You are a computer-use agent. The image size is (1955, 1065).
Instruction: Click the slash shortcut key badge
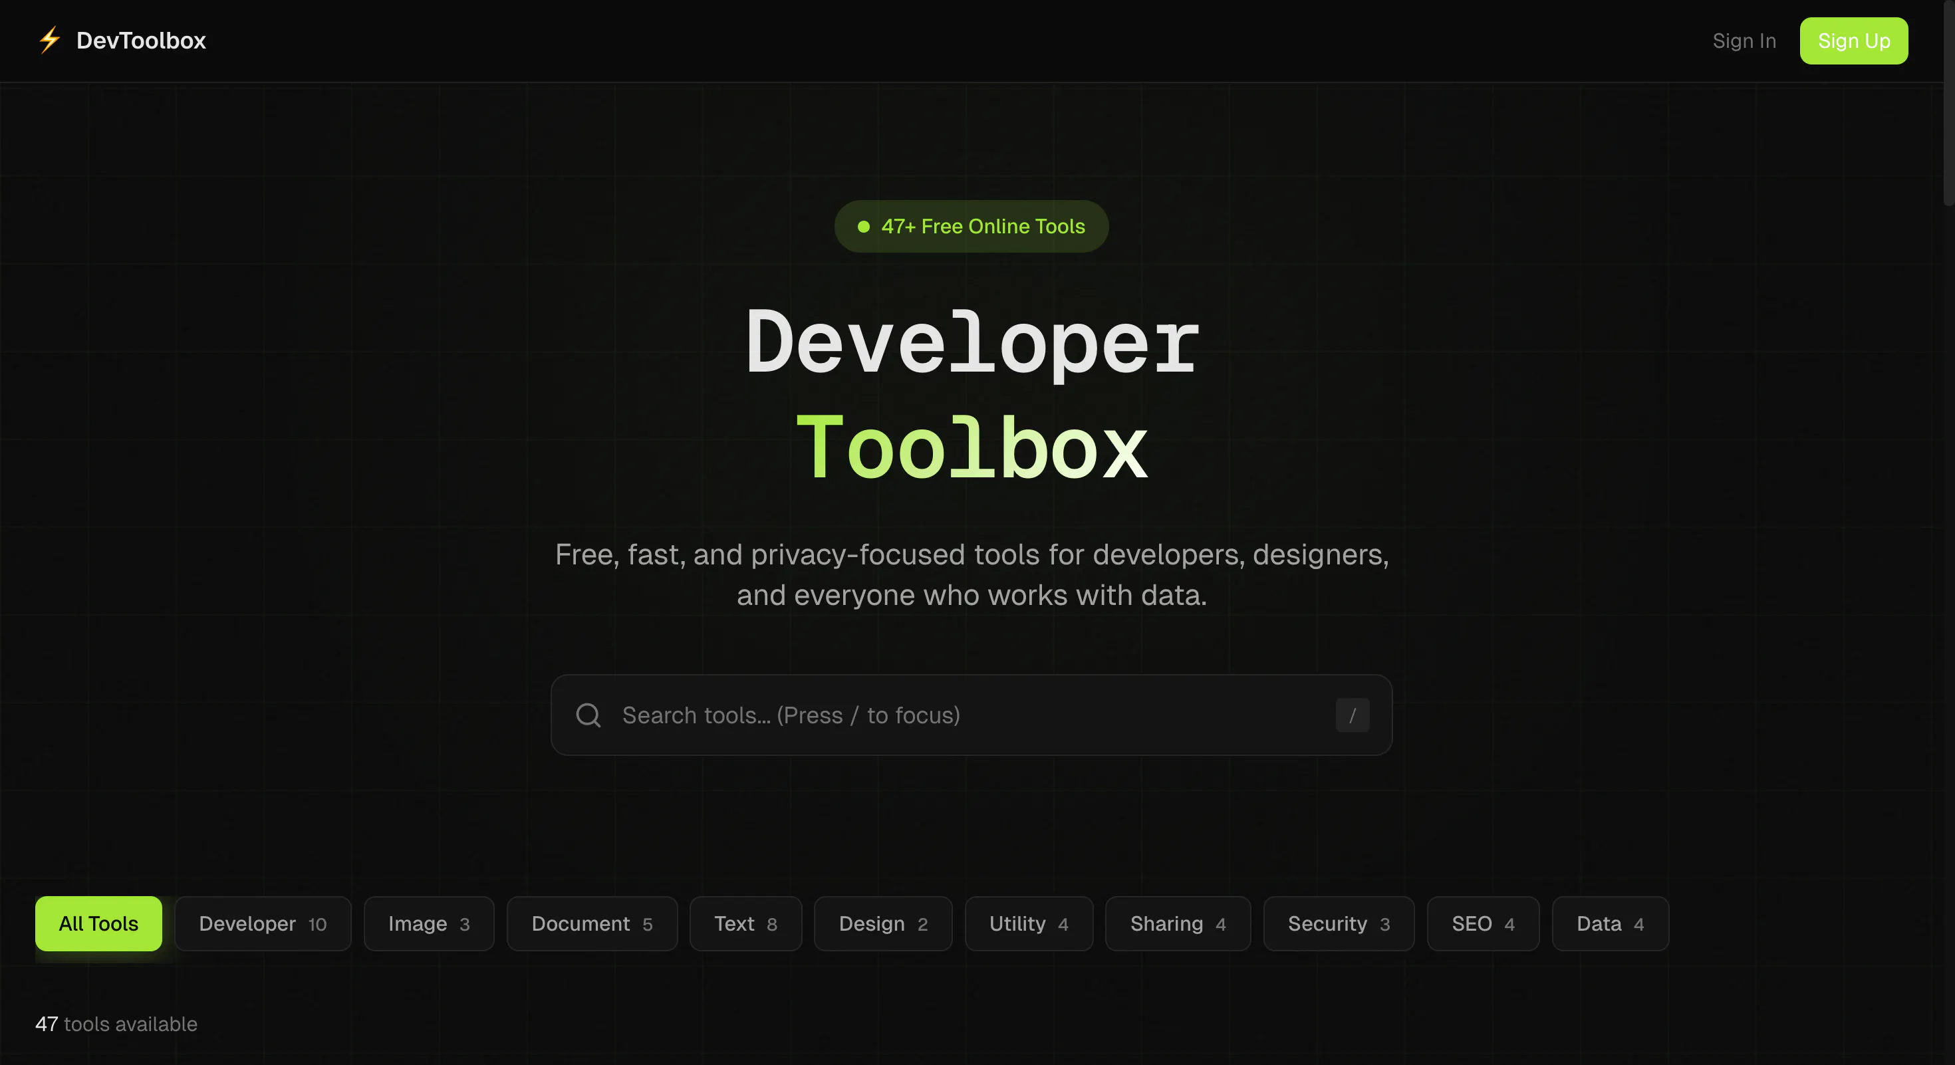coord(1352,715)
